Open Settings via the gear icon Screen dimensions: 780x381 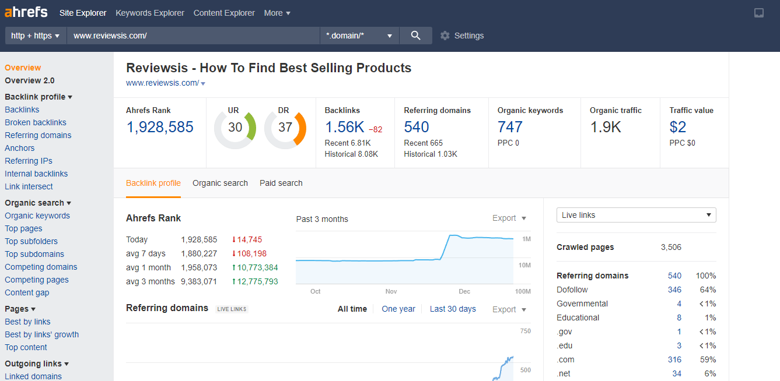445,36
